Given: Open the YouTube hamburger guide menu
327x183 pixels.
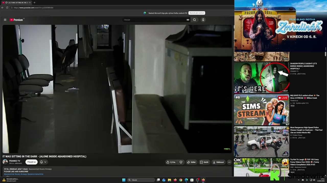Looking at the screenshot, I should [5, 20].
